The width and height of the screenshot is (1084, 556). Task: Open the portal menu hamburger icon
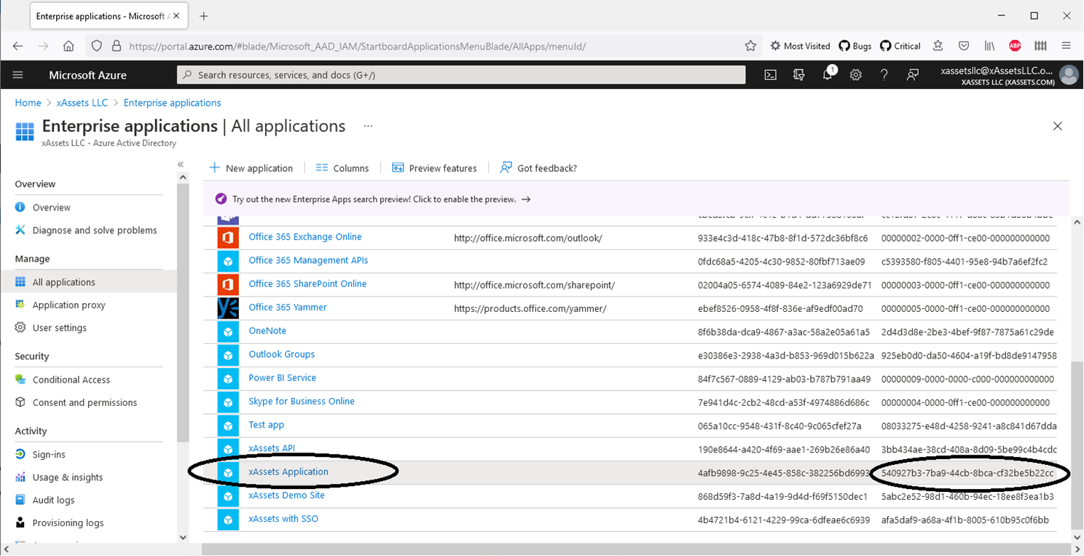17,74
